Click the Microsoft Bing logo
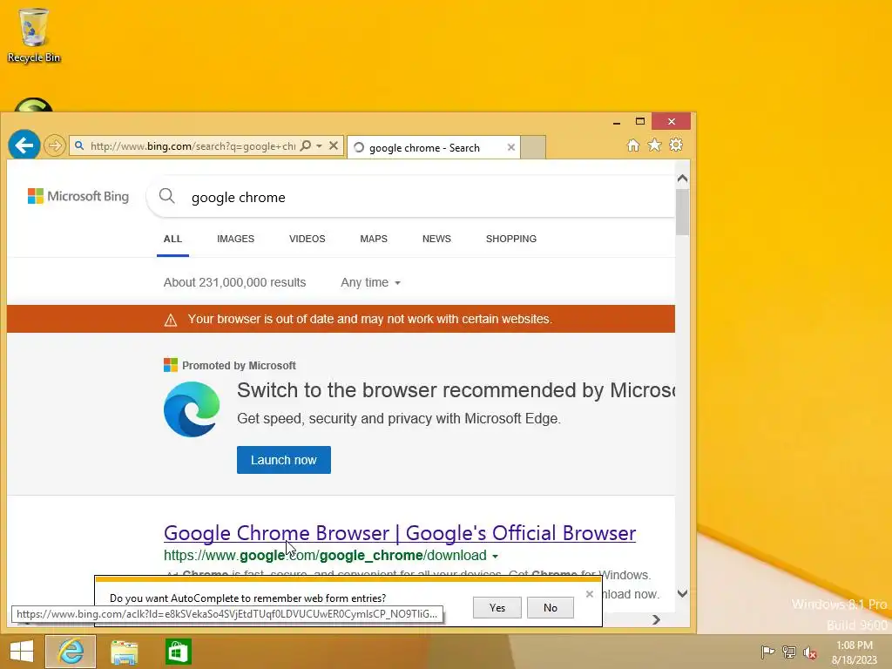Viewport: 892px width, 669px height. 78,196
